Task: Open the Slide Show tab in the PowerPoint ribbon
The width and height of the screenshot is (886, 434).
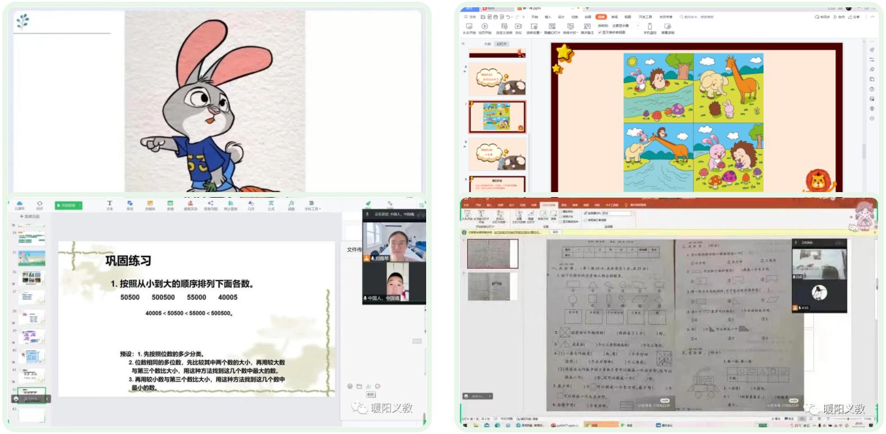Action: (x=548, y=205)
